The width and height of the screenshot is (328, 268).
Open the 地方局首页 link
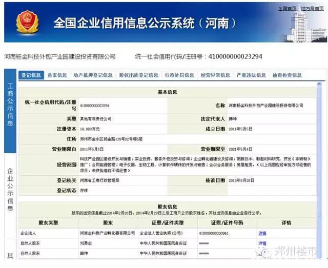click(312, 9)
